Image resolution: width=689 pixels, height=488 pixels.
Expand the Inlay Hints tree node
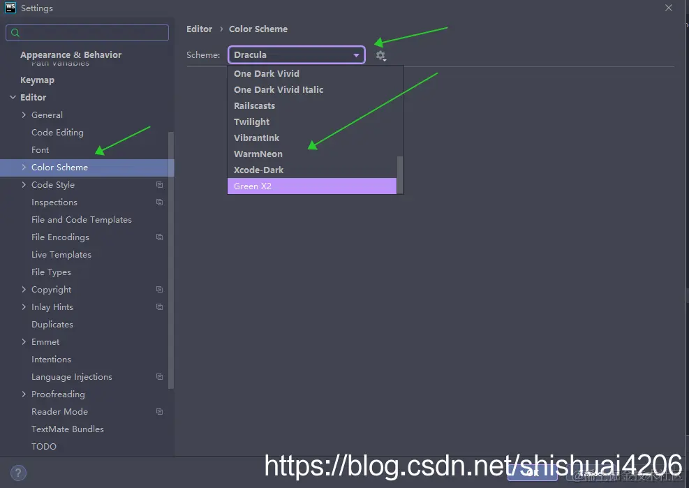click(24, 307)
